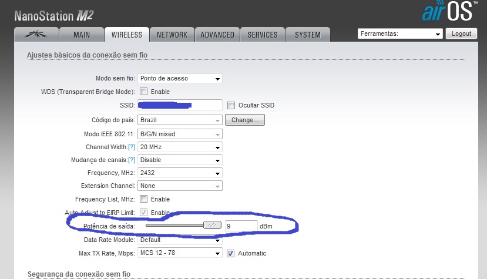487x279 pixels.
Task: Click the airOS logo
Action: click(x=449, y=11)
